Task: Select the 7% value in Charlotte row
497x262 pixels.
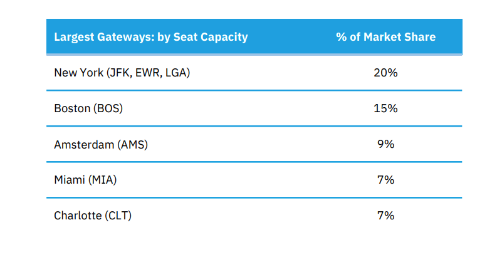Action: pos(385,216)
